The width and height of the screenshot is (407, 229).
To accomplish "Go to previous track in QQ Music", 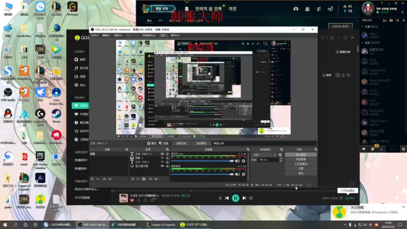I will coord(227,198).
